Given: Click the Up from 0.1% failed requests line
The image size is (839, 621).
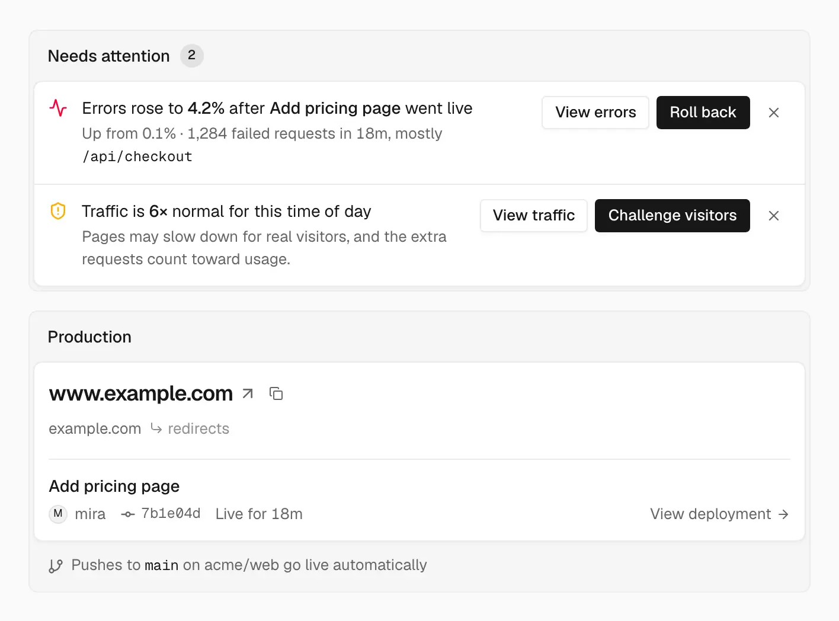Looking at the screenshot, I should click(262, 133).
